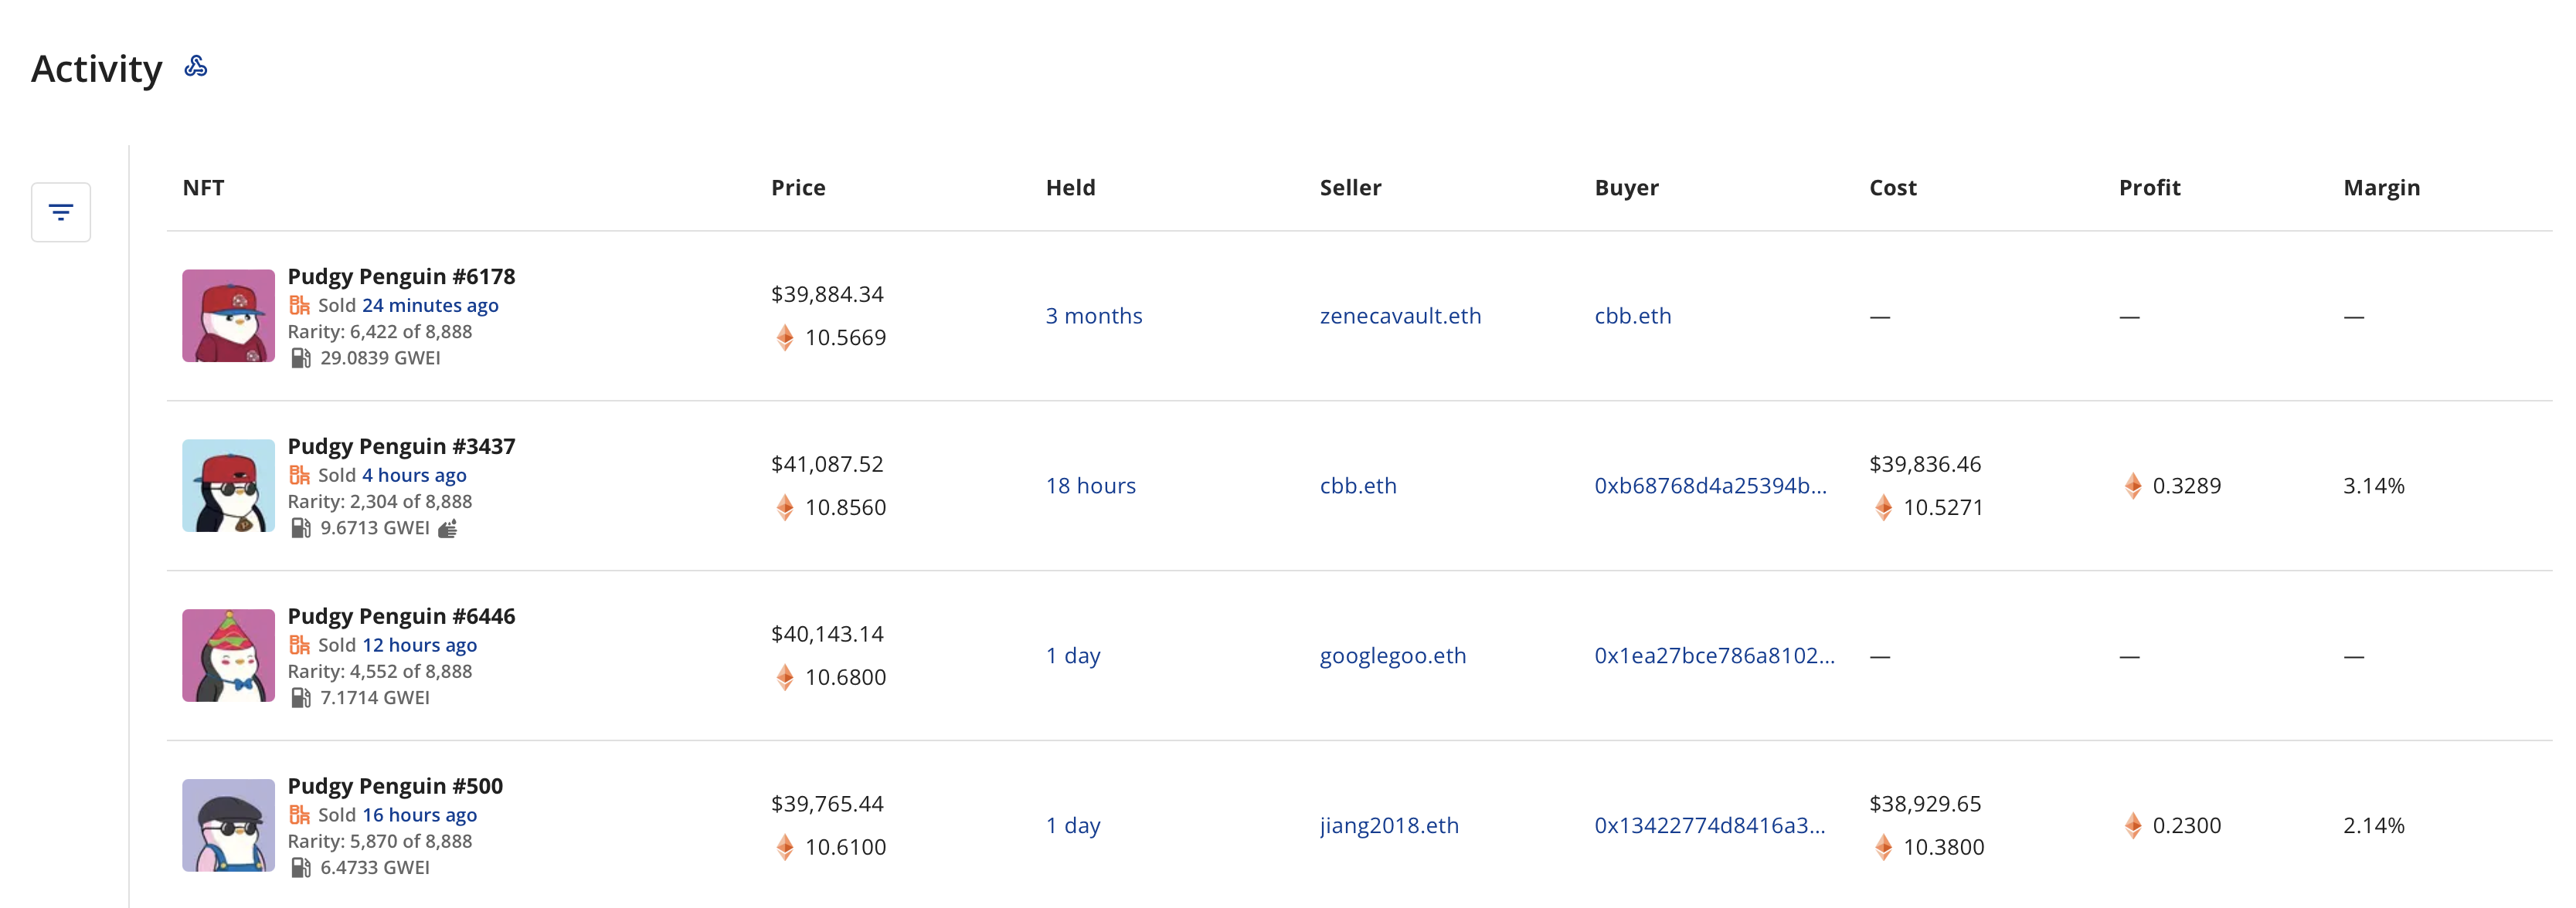
Task: Open Pudgy Penguin #6446 thumbnail image
Action: (x=228, y=656)
